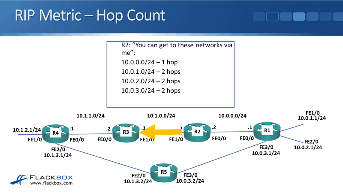Click the R3 router icon
Image resolution: width=343 pixels, height=193 pixels.
point(126,133)
